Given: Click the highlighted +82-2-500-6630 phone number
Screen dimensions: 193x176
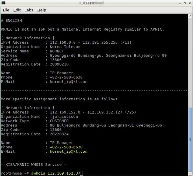Looking at the screenshot, I should point(66,147).
